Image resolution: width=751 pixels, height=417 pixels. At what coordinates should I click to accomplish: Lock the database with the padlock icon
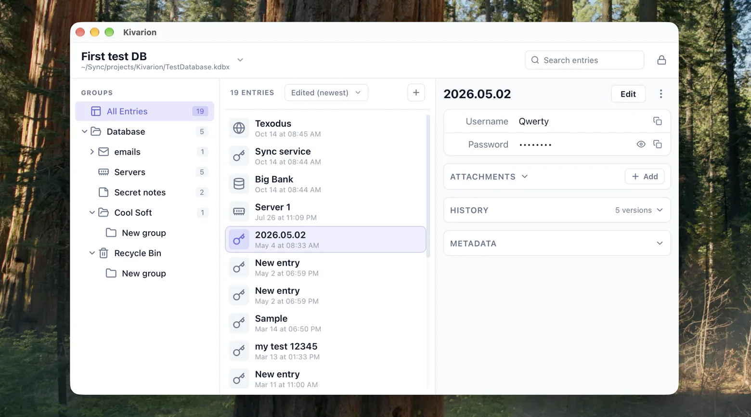point(661,60)
